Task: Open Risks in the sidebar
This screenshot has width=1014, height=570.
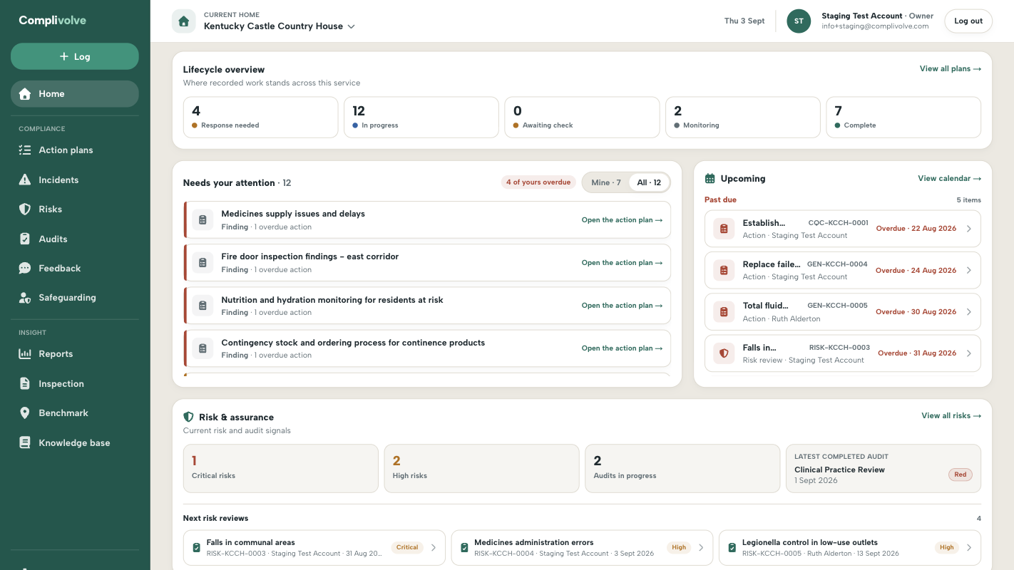Action: (x=75, y=209)
